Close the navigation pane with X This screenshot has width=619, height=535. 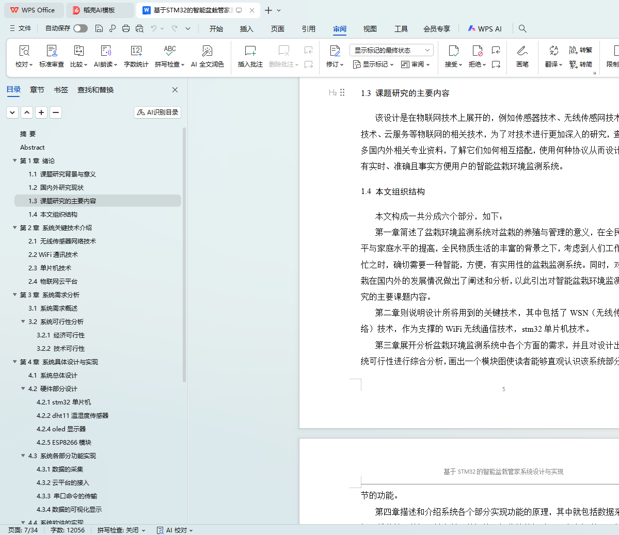(175, 90)
